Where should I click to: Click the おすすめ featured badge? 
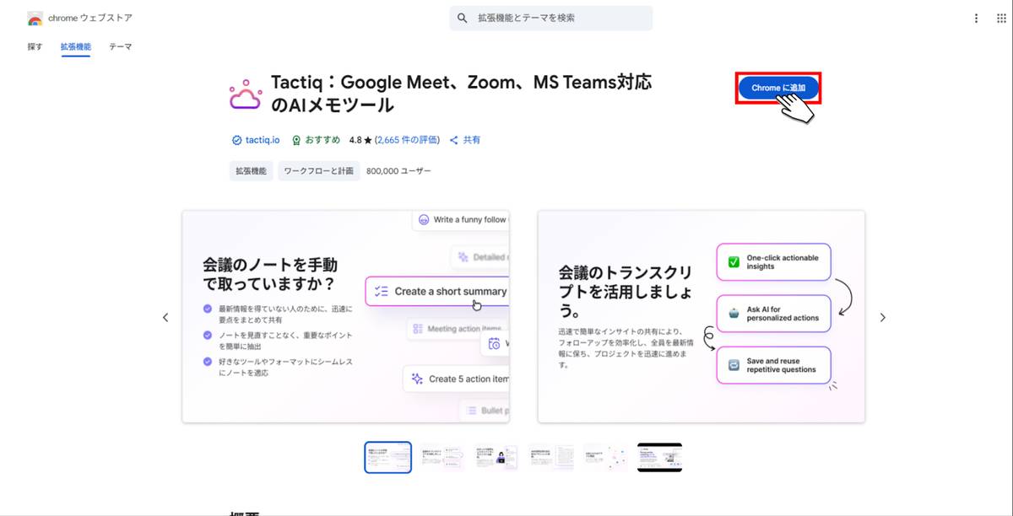[x=317, y=140]
